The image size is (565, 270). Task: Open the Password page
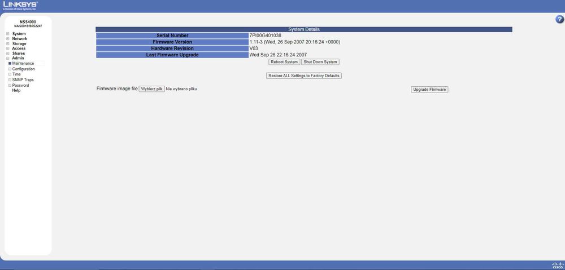tap(20, 86)
